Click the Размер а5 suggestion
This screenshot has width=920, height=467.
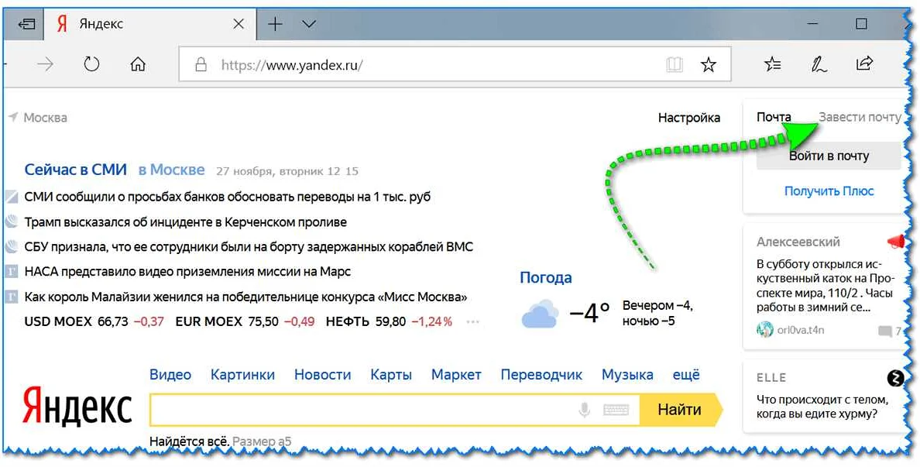[263, 441]
